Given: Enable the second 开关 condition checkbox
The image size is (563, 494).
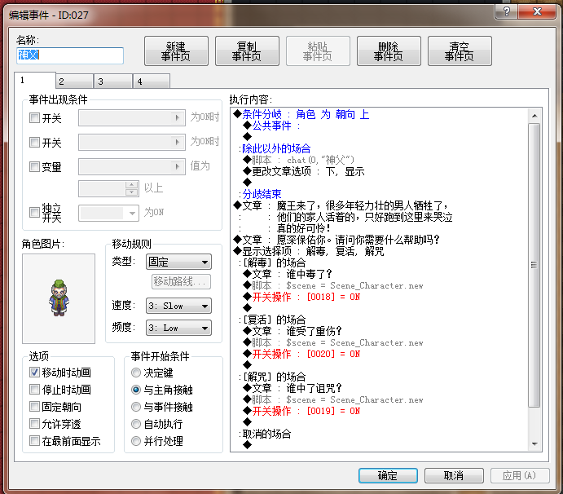Looking at the screenshot, I should click(34, 143).
